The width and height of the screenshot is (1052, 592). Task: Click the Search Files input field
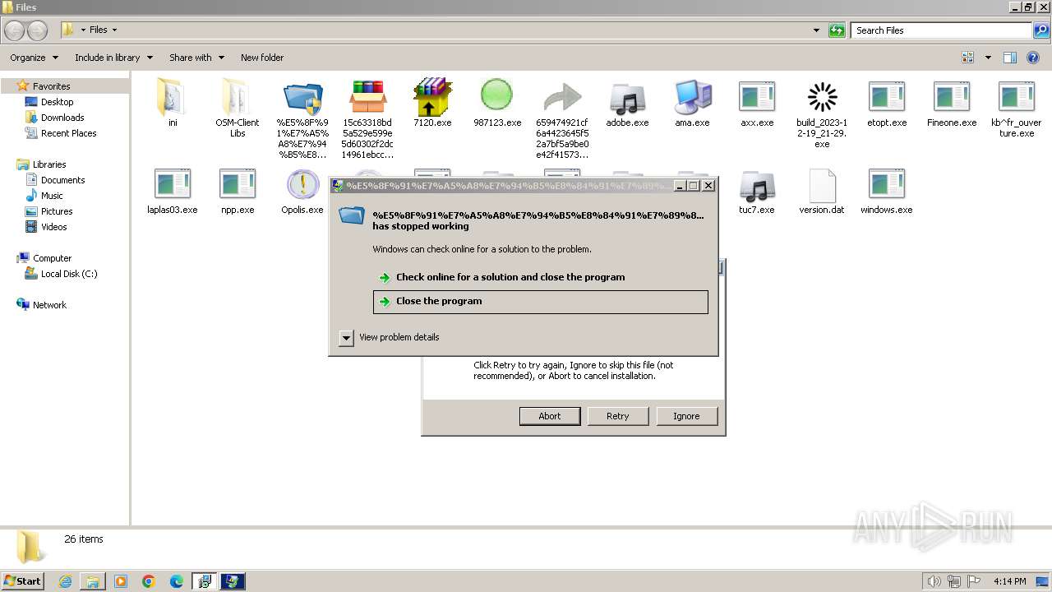click(942, 30)
